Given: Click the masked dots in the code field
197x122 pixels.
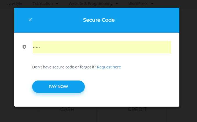Looking at the screenshot, I should point(36,47).
